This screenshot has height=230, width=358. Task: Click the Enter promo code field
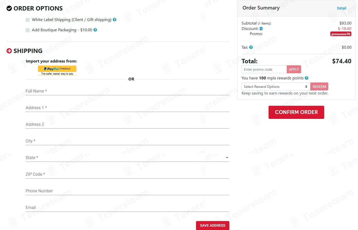(x=264, y=69)
